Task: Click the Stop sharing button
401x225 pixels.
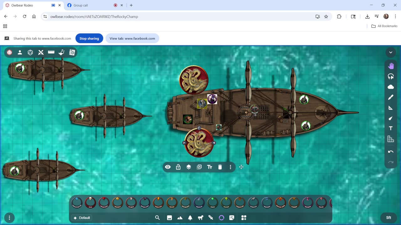Action: pos(89,38)
